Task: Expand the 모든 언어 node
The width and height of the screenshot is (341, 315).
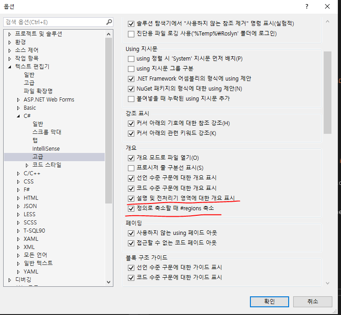Action: tap(18, 255)
